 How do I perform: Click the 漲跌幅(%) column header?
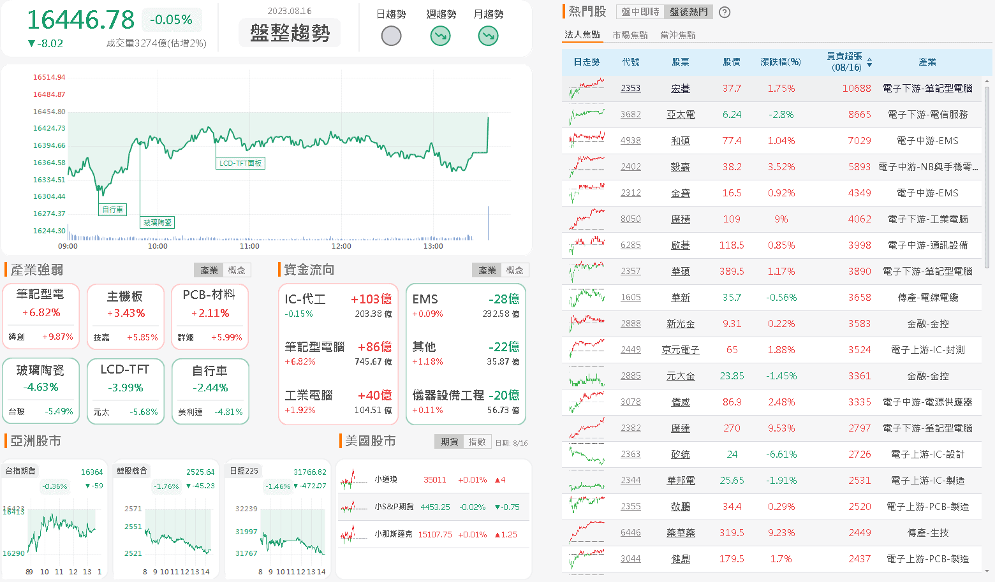pyautogui.click(x=781, y=62)
